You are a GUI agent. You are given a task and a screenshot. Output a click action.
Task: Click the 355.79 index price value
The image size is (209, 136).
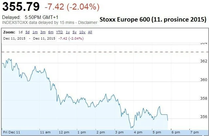21,6
